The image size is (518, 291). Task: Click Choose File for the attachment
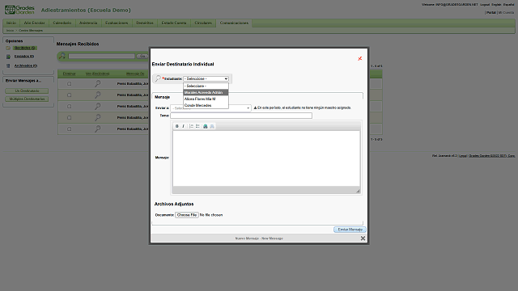187,215
